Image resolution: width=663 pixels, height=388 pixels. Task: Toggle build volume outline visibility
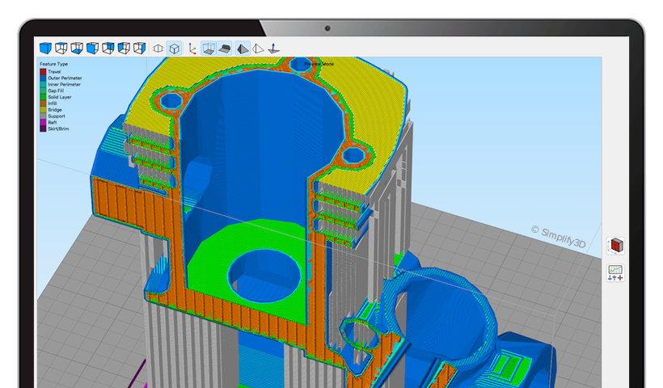[209, 48]
